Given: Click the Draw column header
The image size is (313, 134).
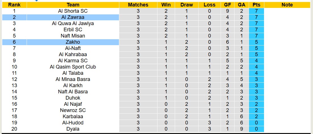Looking at the screenshot, I should [186, 5].
